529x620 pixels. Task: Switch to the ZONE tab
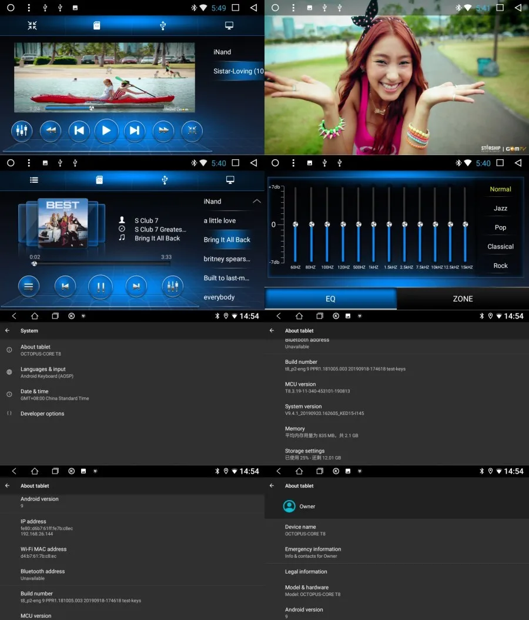(463, 299)
